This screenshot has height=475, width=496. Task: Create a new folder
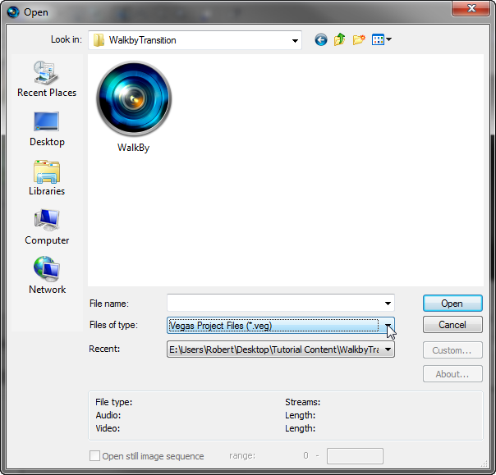click(359, 40)
